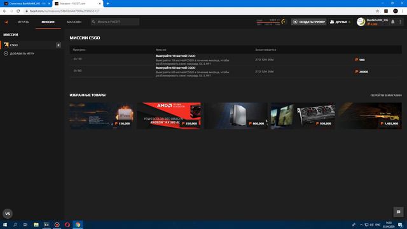Click the skill level badge icon
The height and width of the screenshot is (229, 407).
click(284, 22)
